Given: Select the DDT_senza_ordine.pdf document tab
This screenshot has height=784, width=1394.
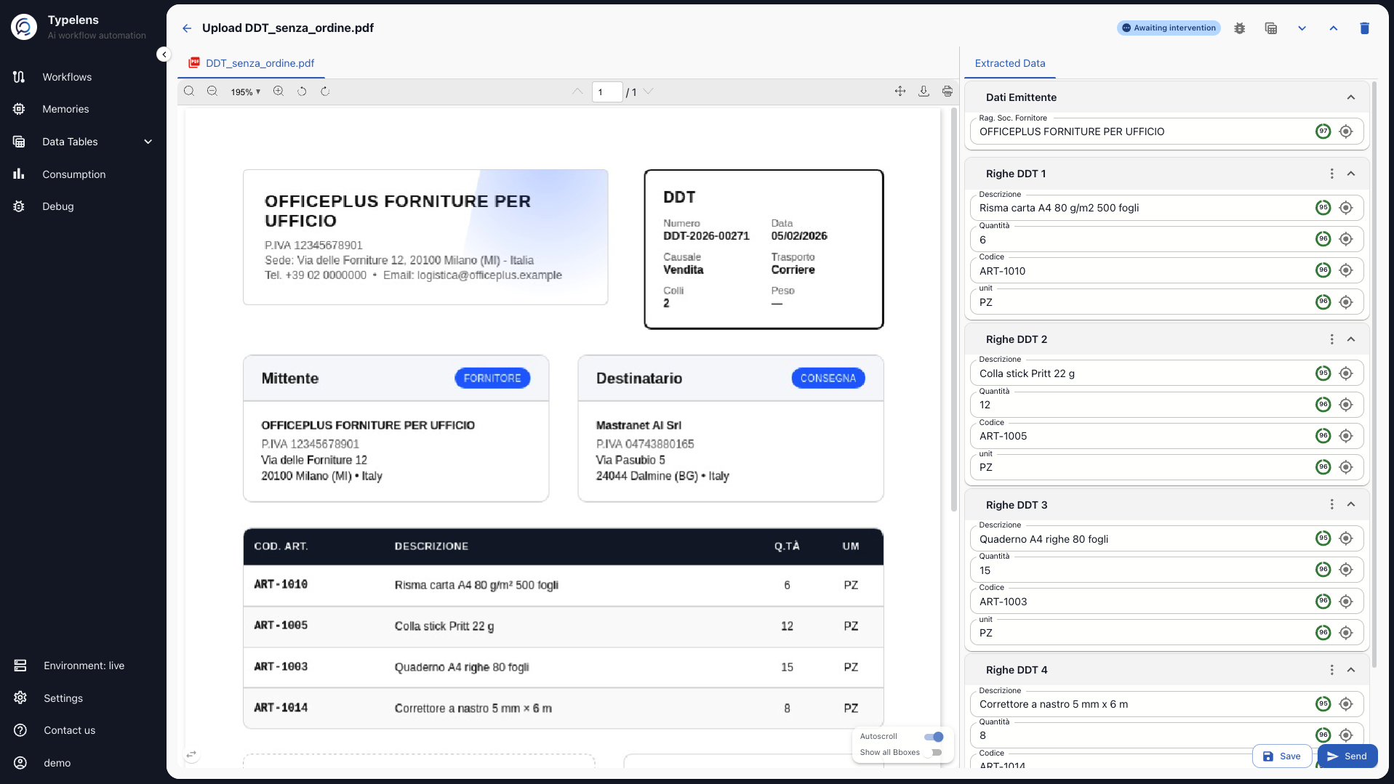Looking at the screenshot, I should click(250, 63).
